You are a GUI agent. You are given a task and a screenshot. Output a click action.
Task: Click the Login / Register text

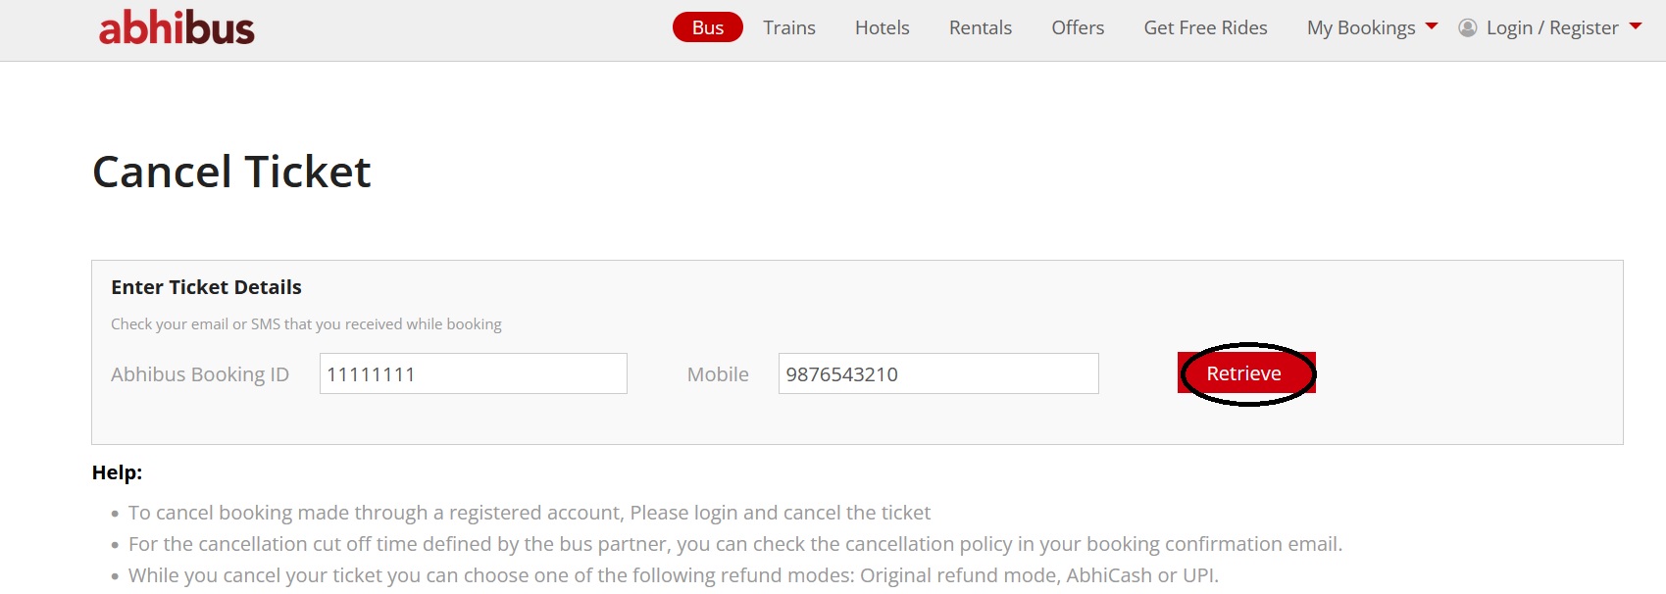click(x=1551, y=27)
